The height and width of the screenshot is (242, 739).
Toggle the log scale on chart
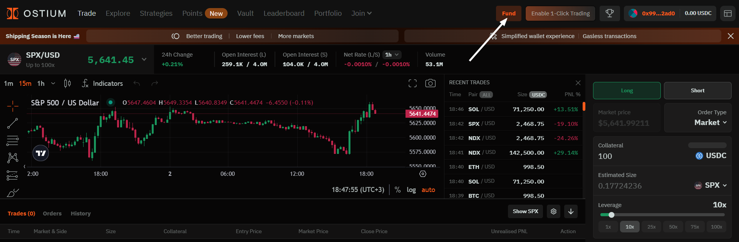[411, 190]
